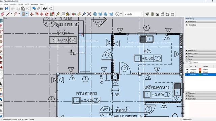Open Model Info icon

pyautogui.click(x=51, y=8)
